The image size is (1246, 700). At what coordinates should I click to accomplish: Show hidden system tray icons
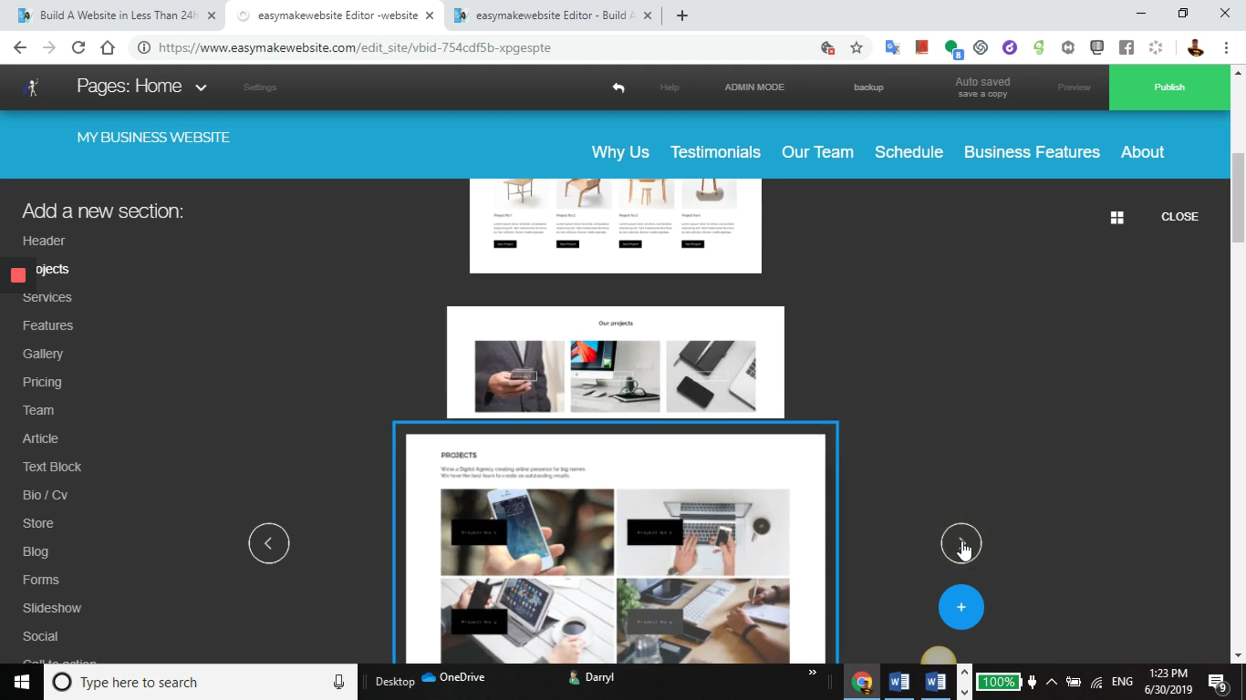point(1051,682)
